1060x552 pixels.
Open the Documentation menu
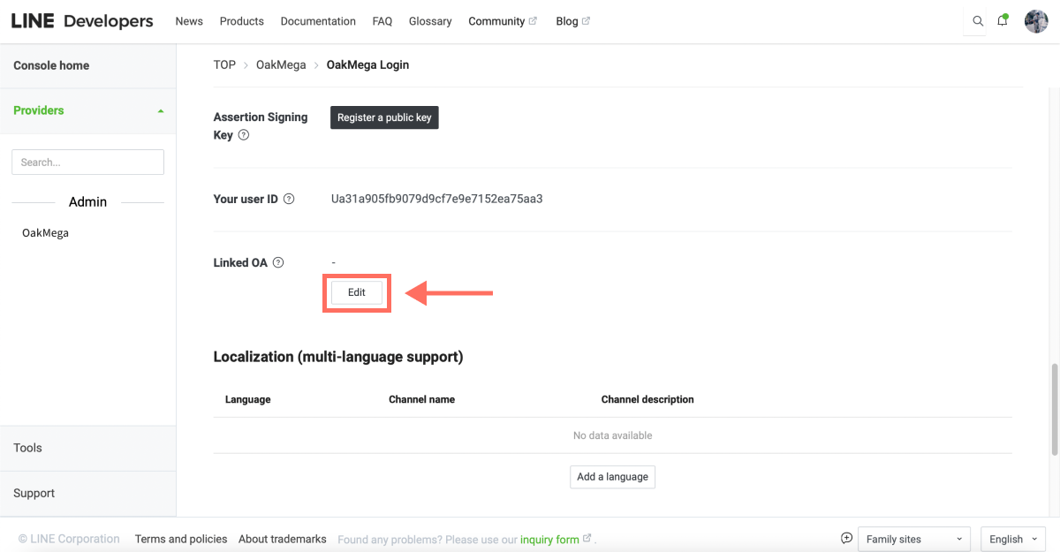coord(318,21)
